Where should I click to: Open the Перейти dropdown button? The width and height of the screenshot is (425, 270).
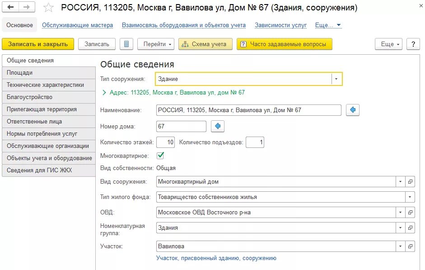(155, 44)
